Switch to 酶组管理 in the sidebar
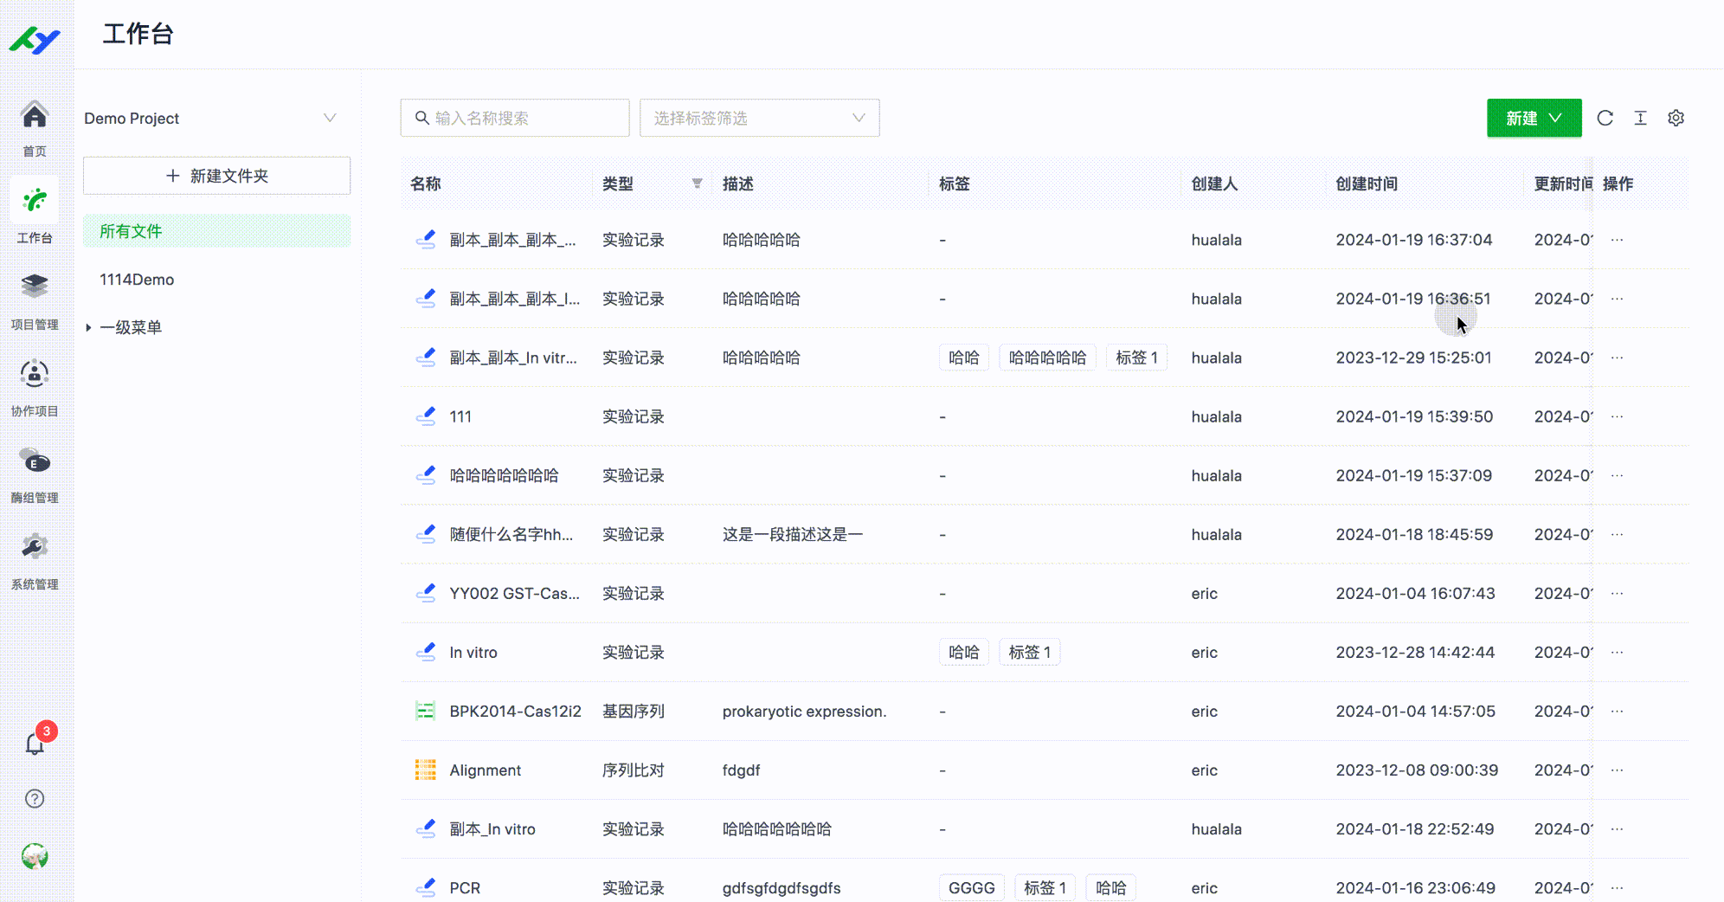This screenshot has height=902, width=1724. pyautogui.click(x=35, y=474)
